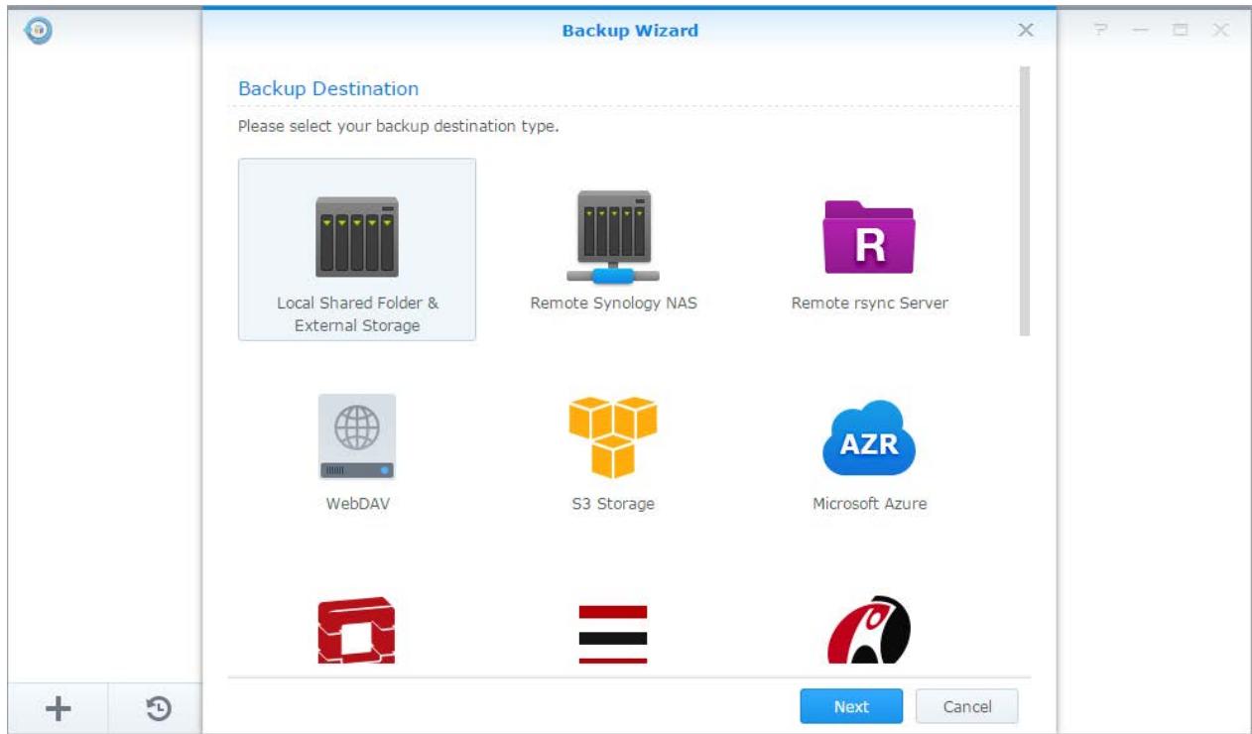Image resolution: width=1252 pixels, height=734 pixels.
Task: Select the Microsoft Azure cloud icon
Action: click(x=869, y=437)
